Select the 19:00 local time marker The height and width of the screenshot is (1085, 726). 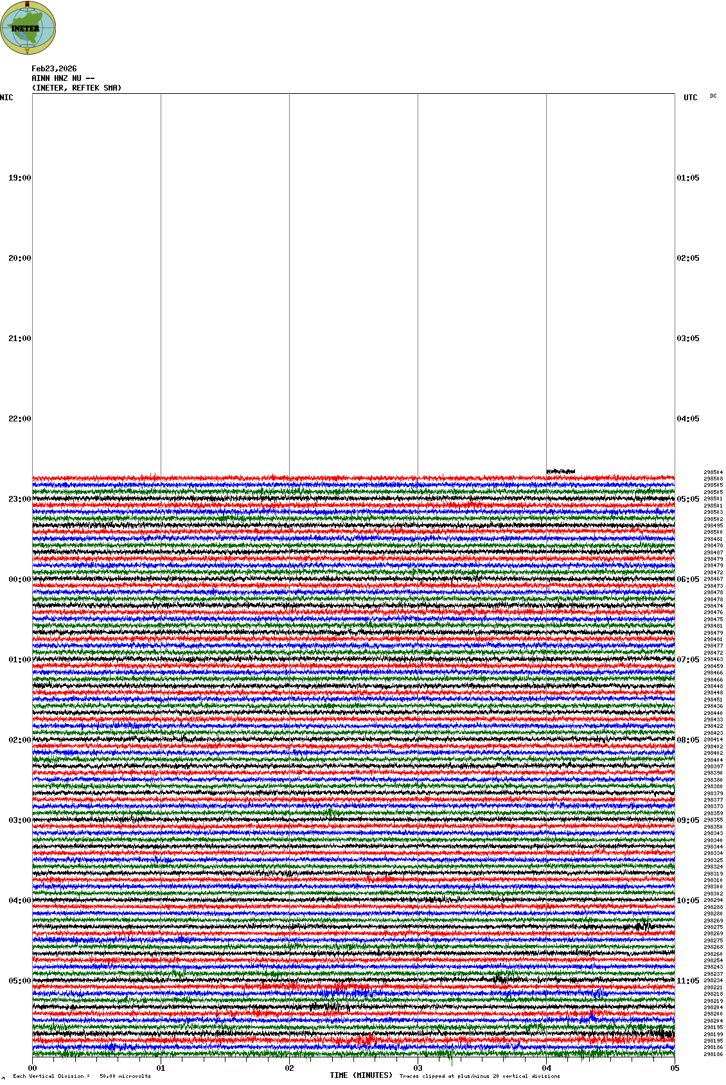(19, 178)
